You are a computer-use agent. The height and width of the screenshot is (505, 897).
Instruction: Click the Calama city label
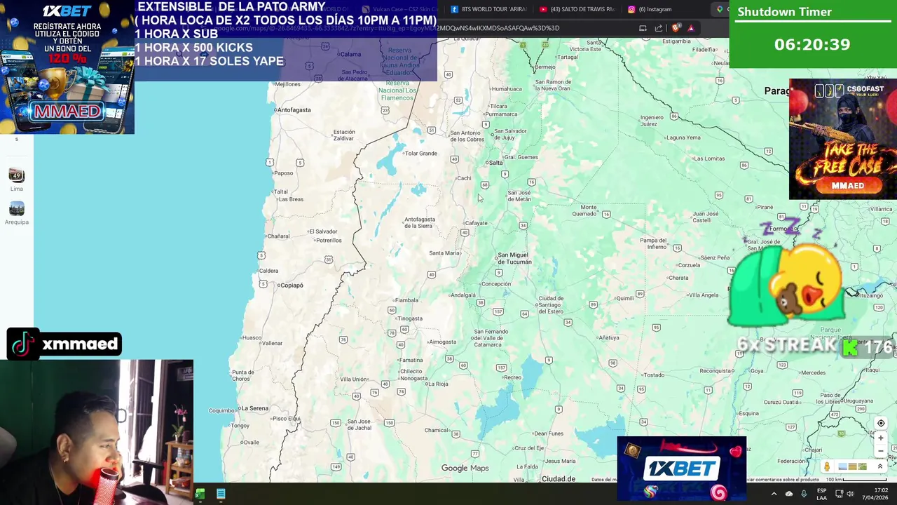(x=350, y=54)
